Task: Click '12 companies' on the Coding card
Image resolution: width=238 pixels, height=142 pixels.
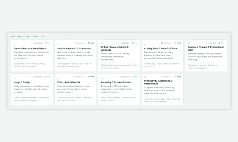Action: coord(167,43)
